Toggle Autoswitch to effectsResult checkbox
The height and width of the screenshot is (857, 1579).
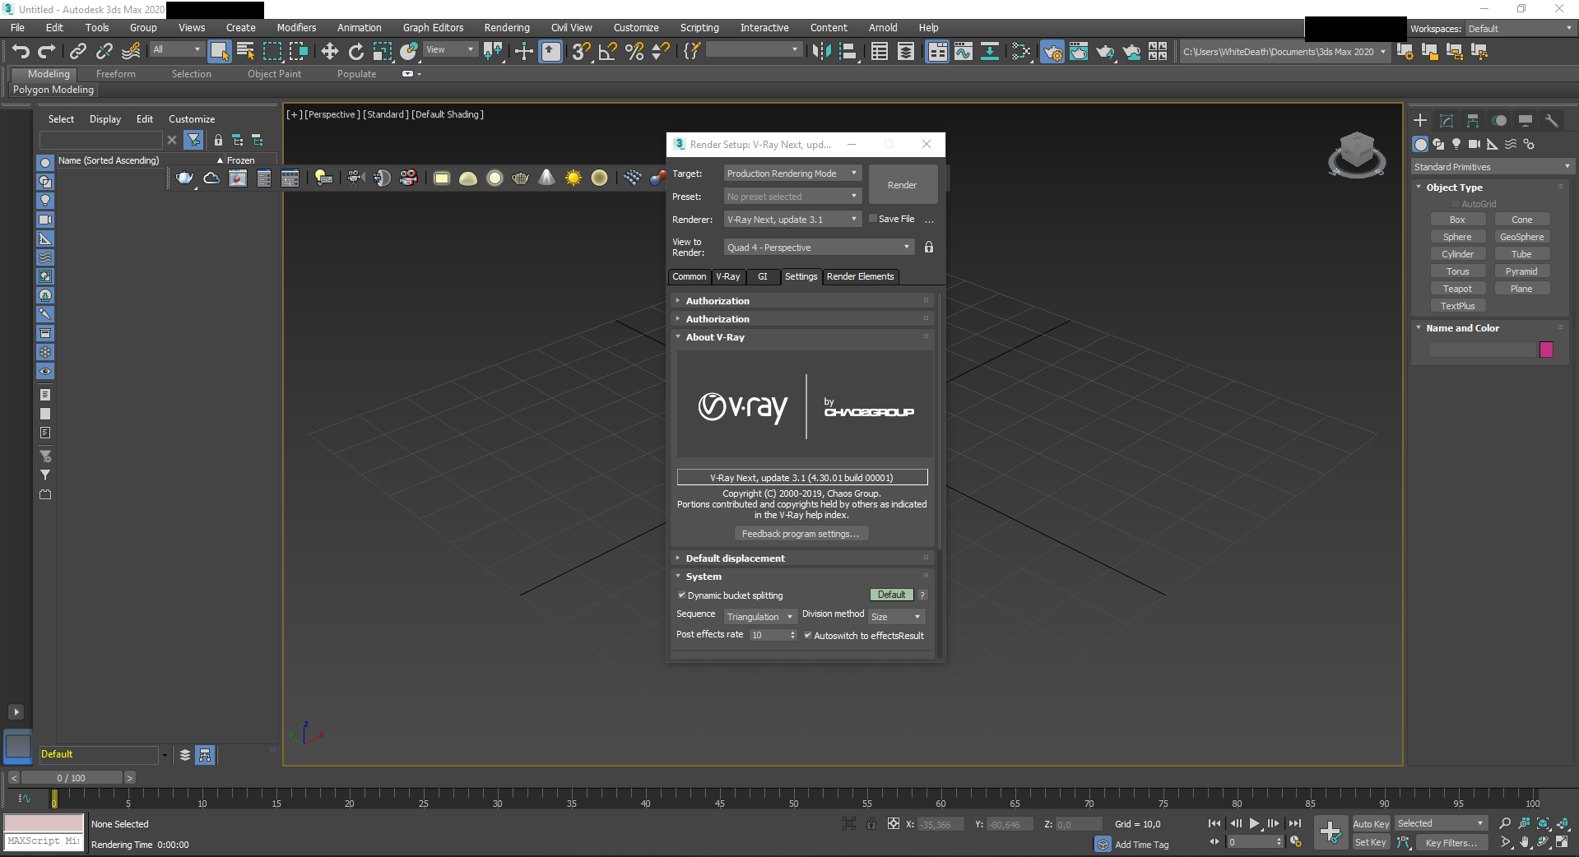click(x=808, y=635)
